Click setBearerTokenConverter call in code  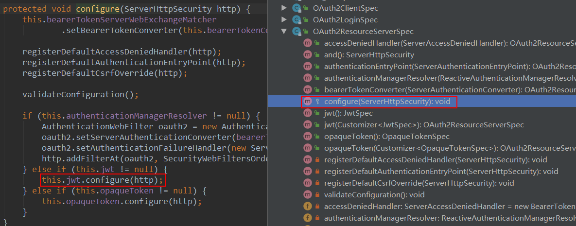coord(122,30)
